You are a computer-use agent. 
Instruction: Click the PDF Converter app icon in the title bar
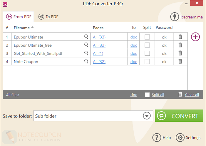point(5,4)
